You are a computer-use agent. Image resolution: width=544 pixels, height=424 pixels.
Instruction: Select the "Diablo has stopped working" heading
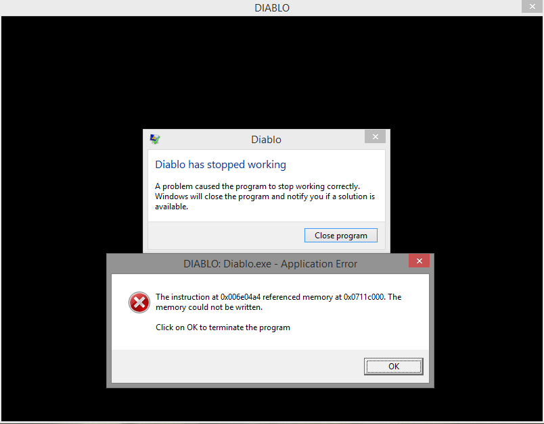point(221,165)
